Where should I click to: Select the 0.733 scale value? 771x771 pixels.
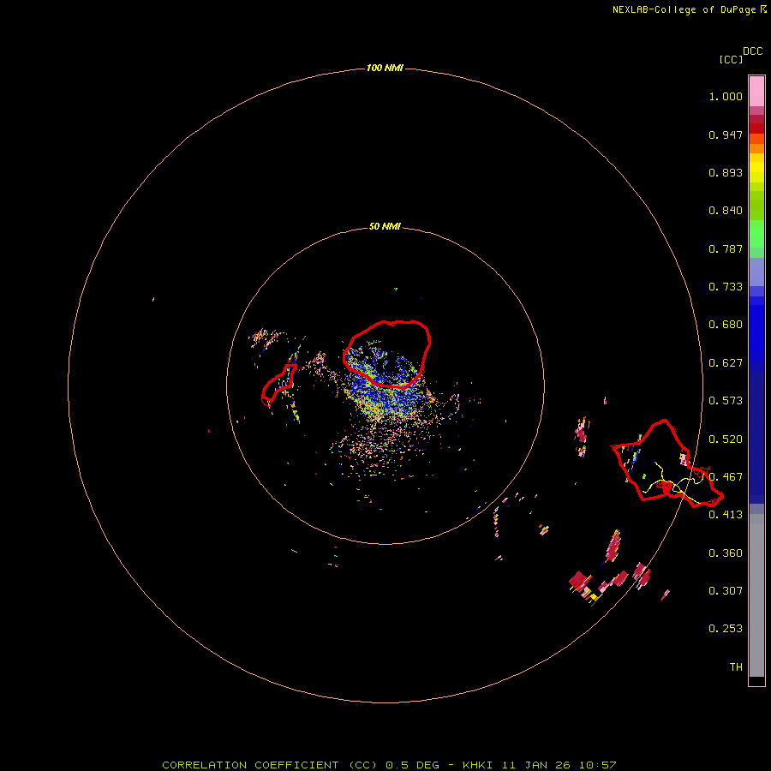tap(726, 287)
